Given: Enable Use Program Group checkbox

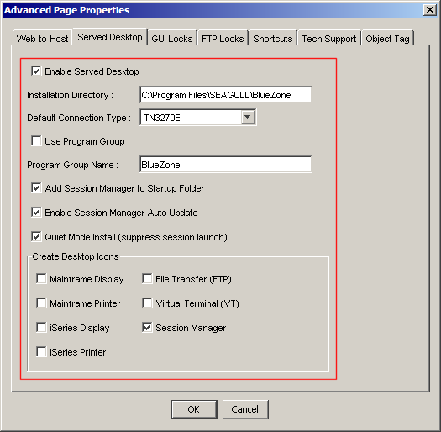Looking at the screenshot, I should [36, 140].
